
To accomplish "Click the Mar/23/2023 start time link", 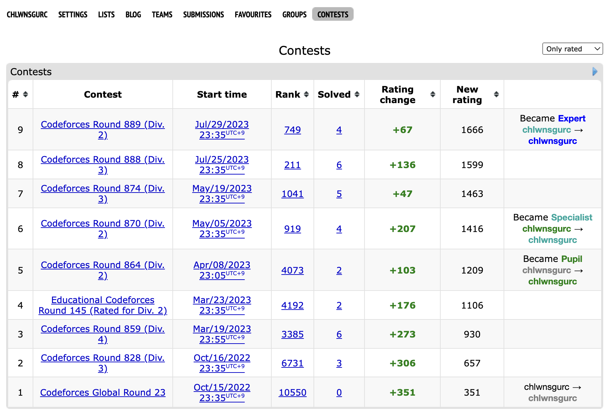I will (x=222, y=305).
